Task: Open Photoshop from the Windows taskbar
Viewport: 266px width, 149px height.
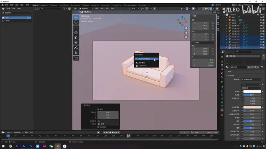Action: pyautogui.click(x=31, y=146)
